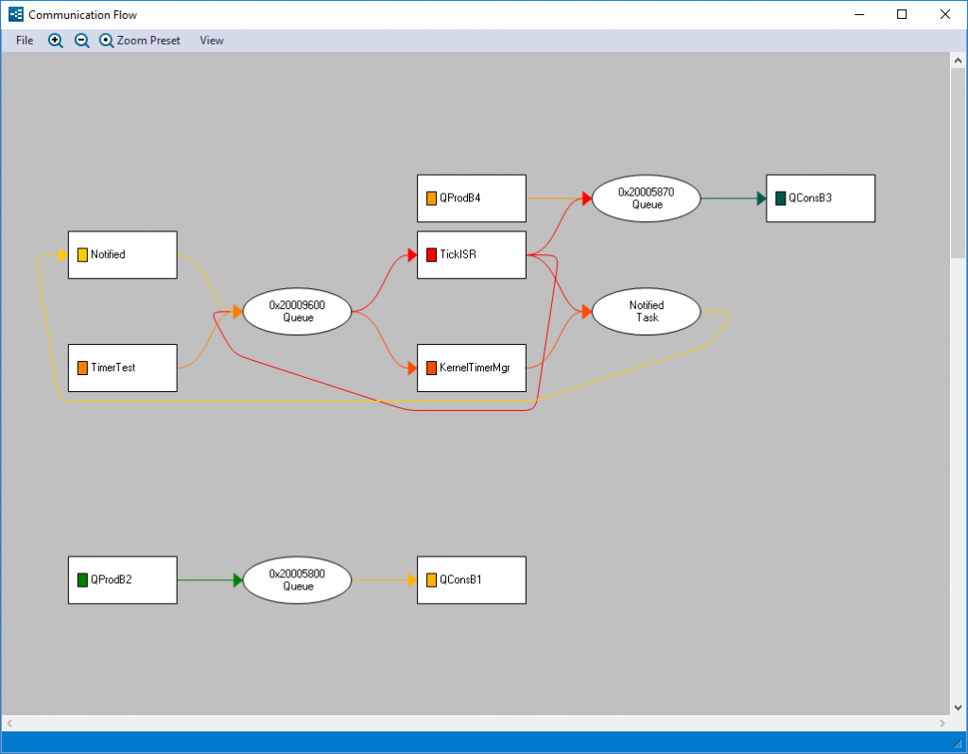The height and width of the screenshot is (754, 968).
Task: Click the vertical scrollbar down arrow
Action: pos(957,707)
